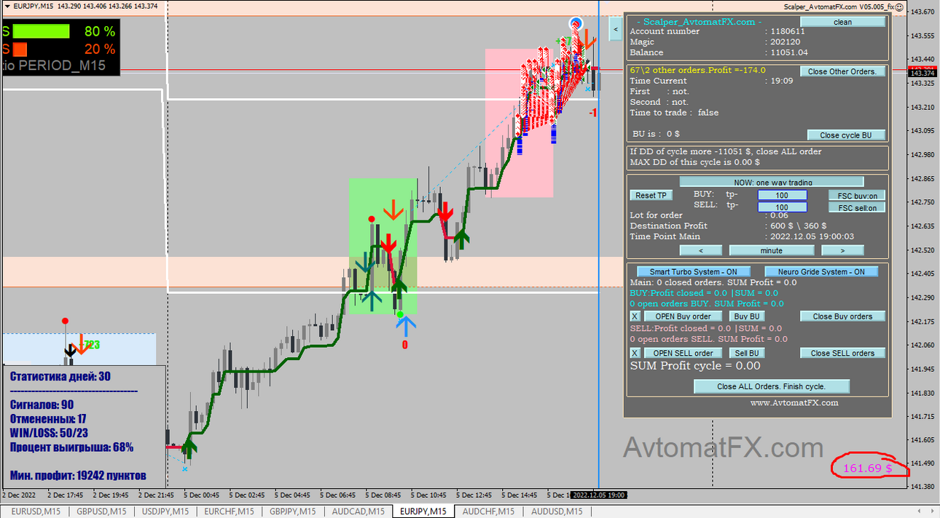The height and width of the screenshot is (518, 940).
Task: Select the orange down arrow beside 723 label
Action: point(81,344)
